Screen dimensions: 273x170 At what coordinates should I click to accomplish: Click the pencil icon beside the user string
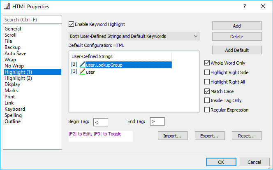[x=82, y=72]
